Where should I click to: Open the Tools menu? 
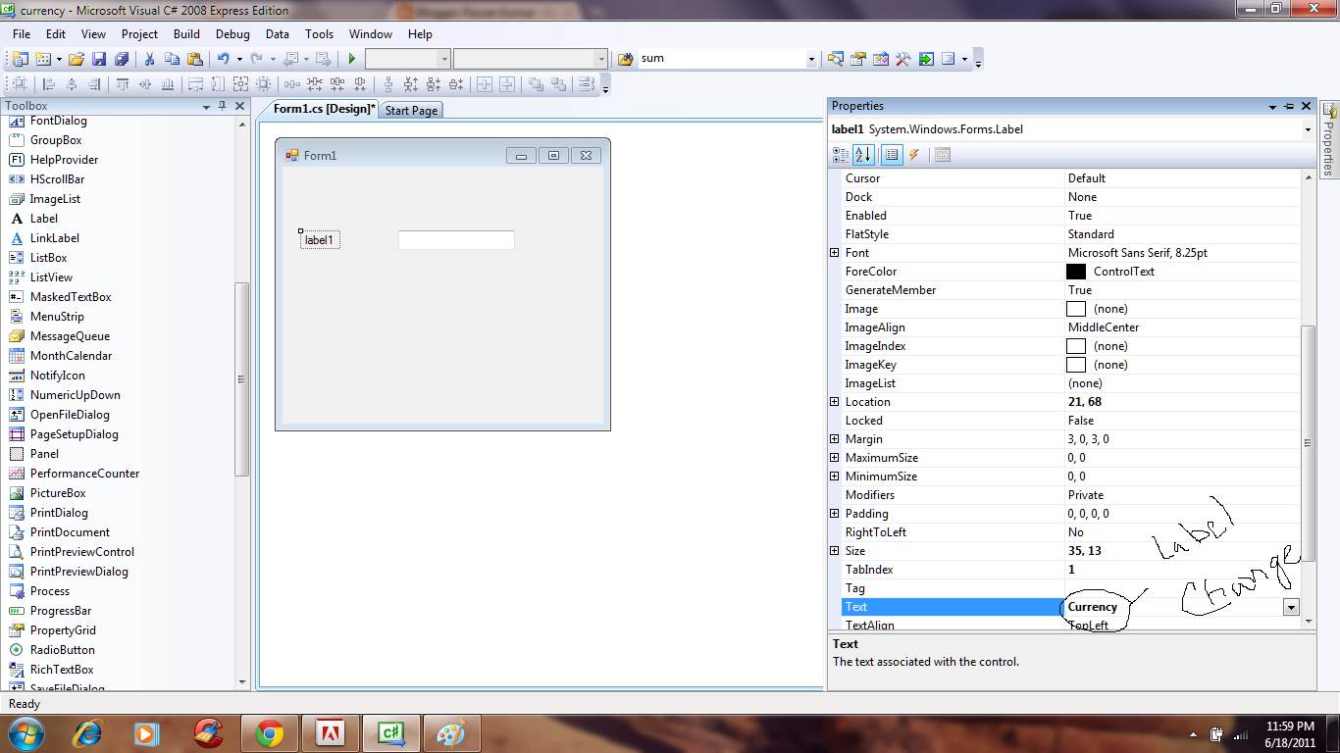pyautogui.click(x=319, y=33)
